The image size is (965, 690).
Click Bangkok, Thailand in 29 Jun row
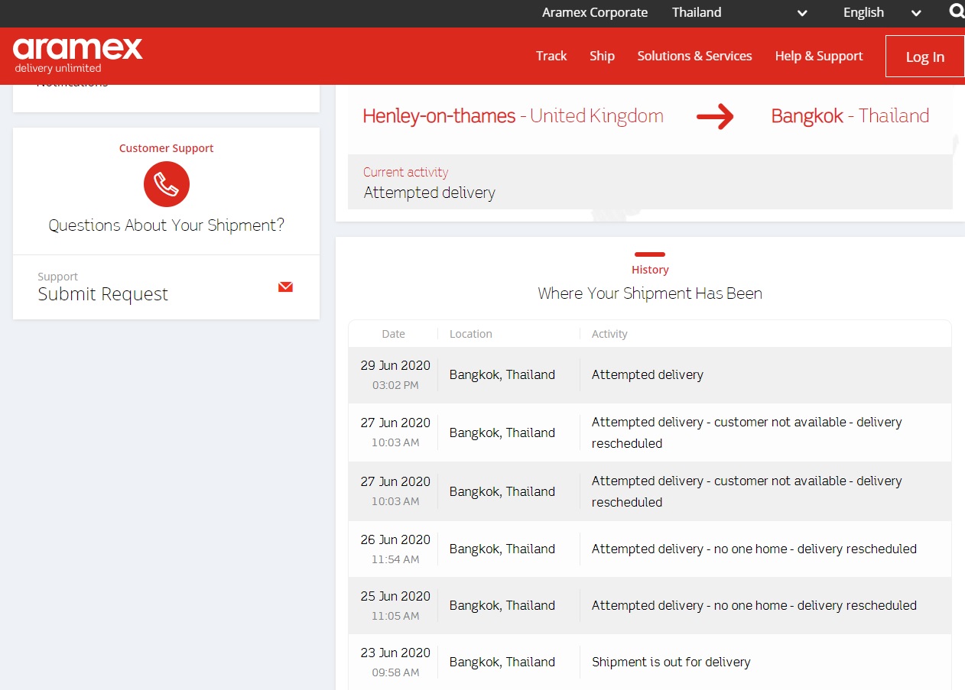click(502, 374)
